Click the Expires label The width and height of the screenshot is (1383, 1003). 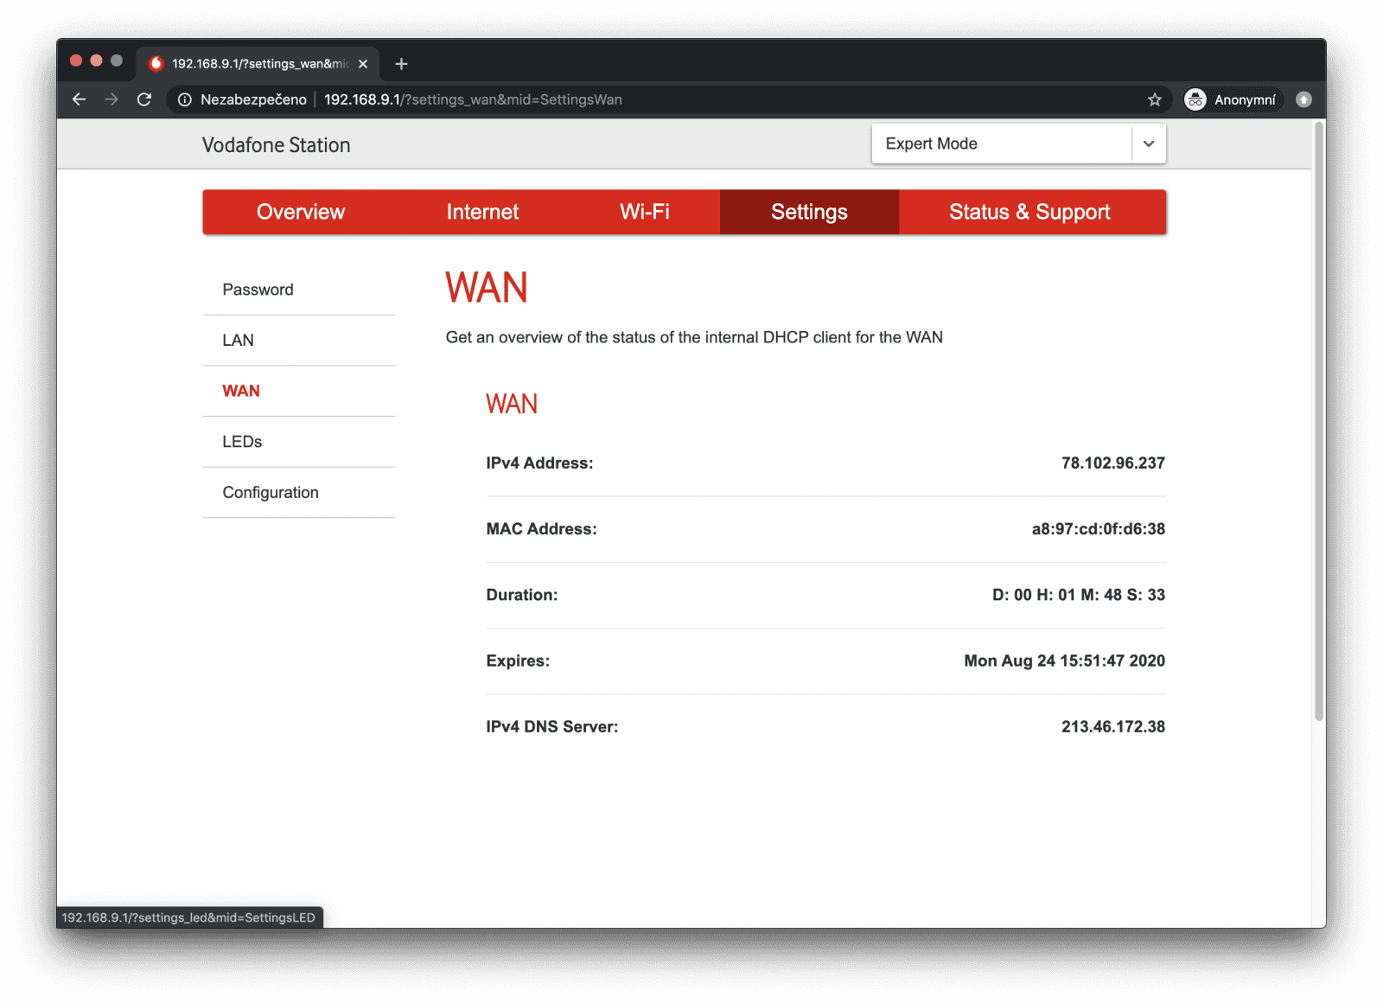(x=518, y=661)
